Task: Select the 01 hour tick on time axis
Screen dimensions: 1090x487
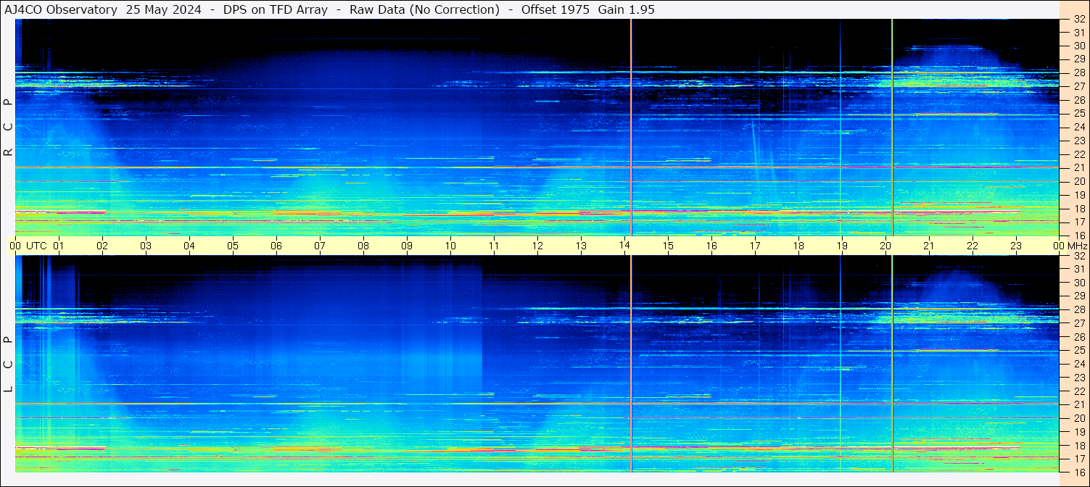Action: [59, 246]
